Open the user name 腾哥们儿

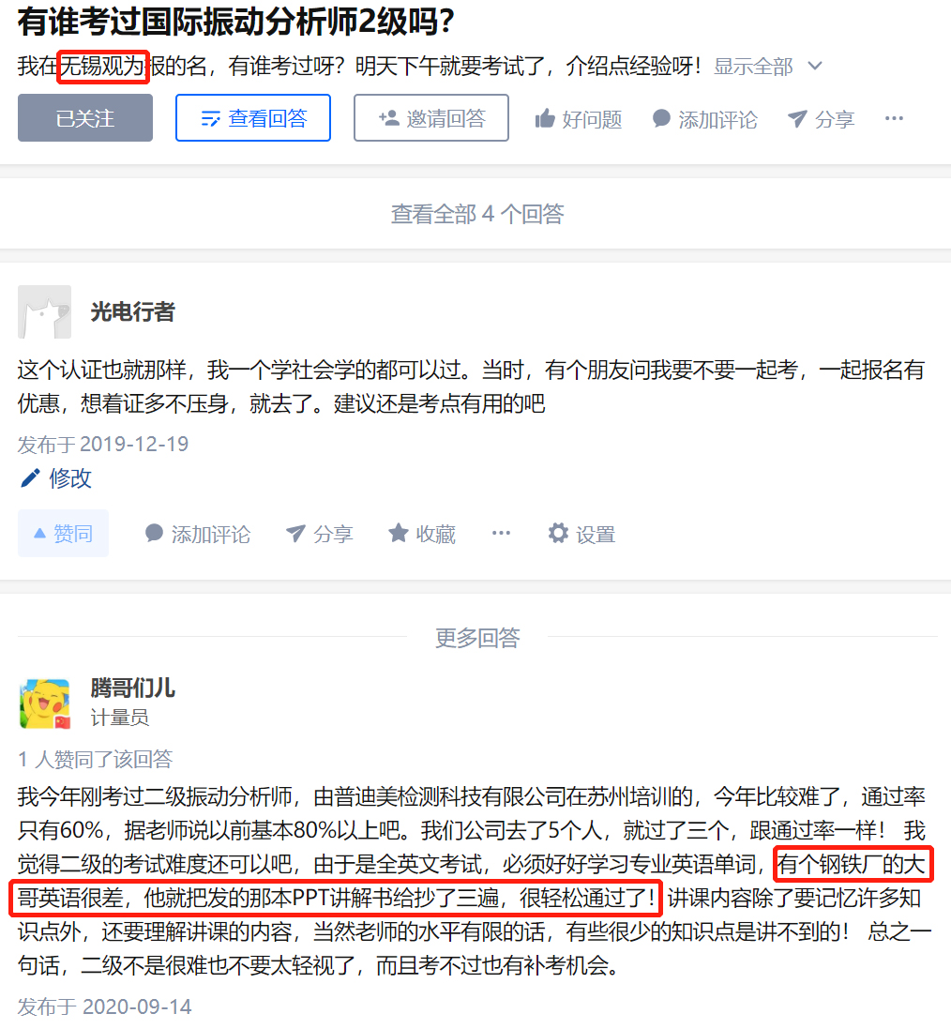coord(132,689)
